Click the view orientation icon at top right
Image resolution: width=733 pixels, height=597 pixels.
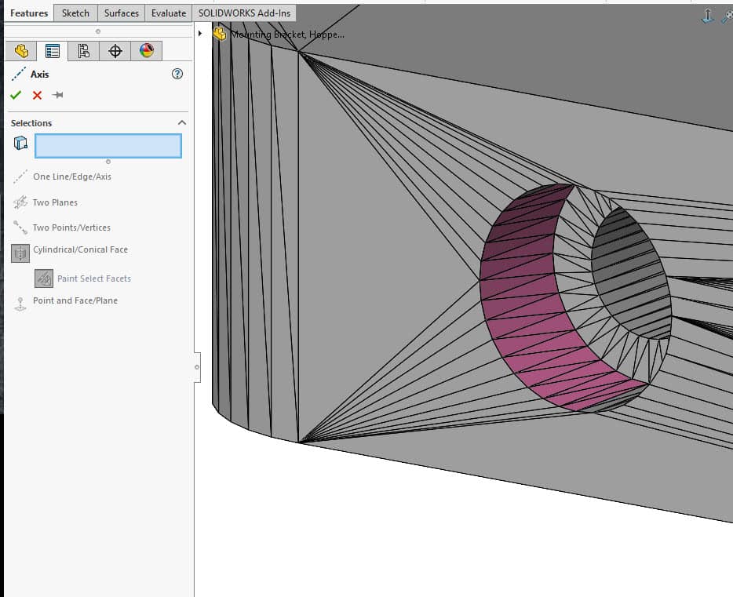click(708, 16)
